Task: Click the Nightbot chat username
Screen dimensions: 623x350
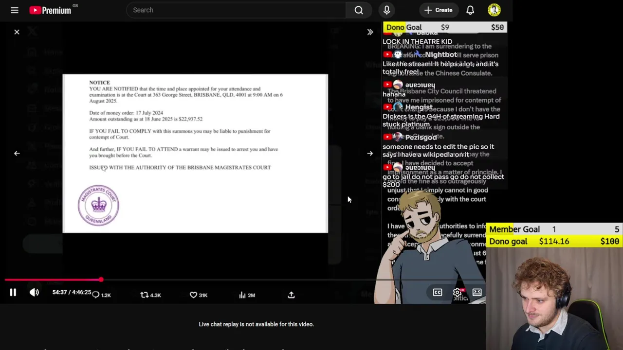Action: [x=440, y=55]
